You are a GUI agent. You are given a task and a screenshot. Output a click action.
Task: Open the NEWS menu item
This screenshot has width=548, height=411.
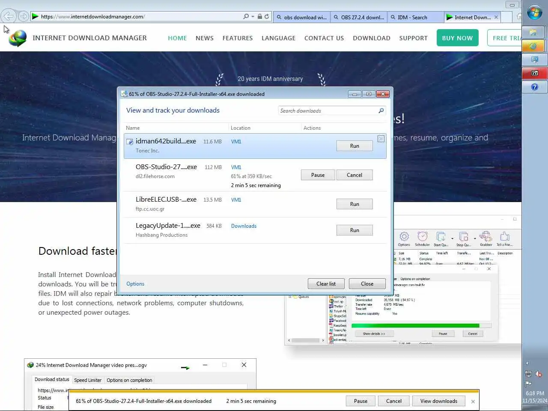tap(205, 38)
